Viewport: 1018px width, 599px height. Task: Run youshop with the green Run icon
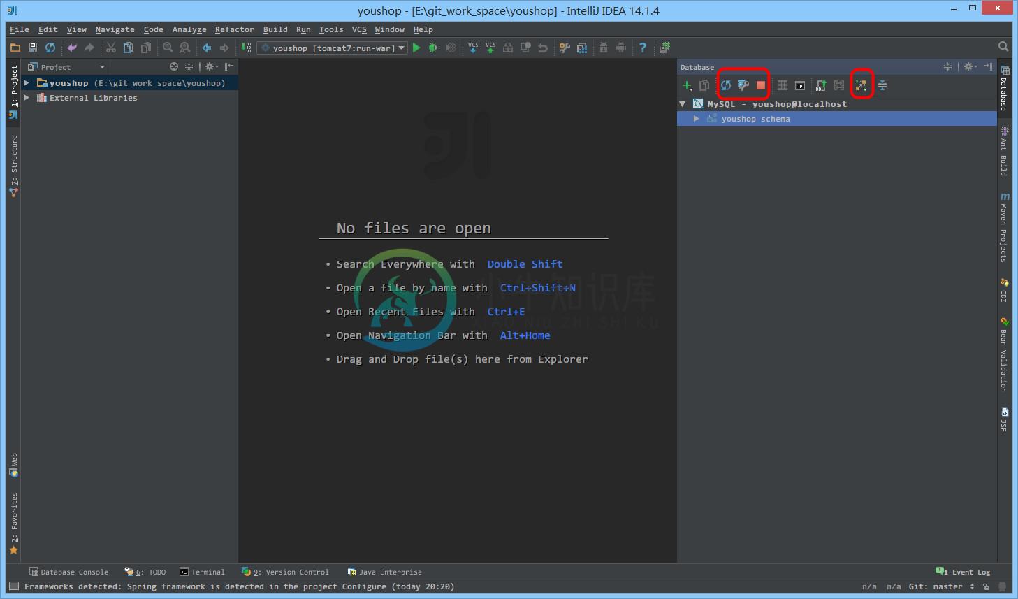pyautogui.click(x=416, y=48)
